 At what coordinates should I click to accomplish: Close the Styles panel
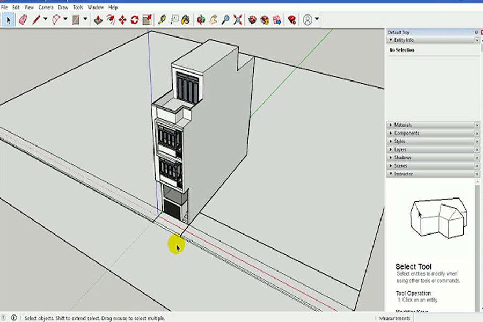coord(477,141)
